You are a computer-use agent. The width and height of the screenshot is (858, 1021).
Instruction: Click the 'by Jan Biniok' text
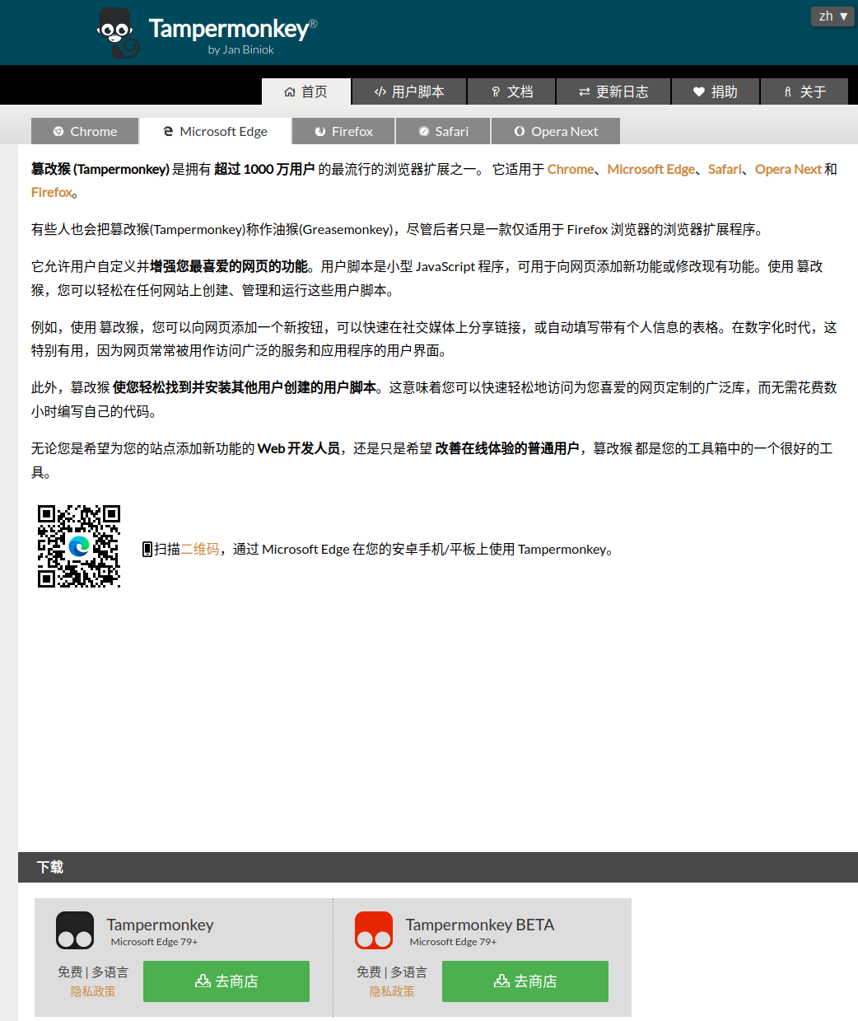coord(240,49)
